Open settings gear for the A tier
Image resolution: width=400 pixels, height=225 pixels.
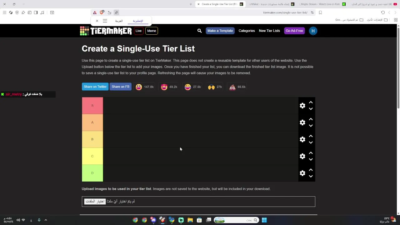302,122
